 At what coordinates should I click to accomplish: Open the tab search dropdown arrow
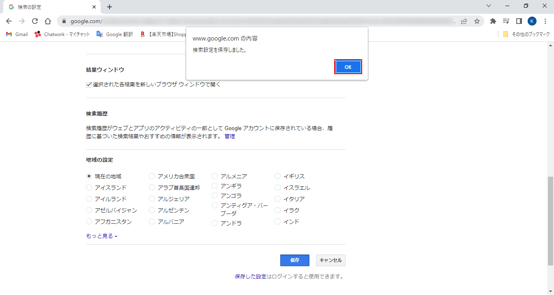click(489, 6)
